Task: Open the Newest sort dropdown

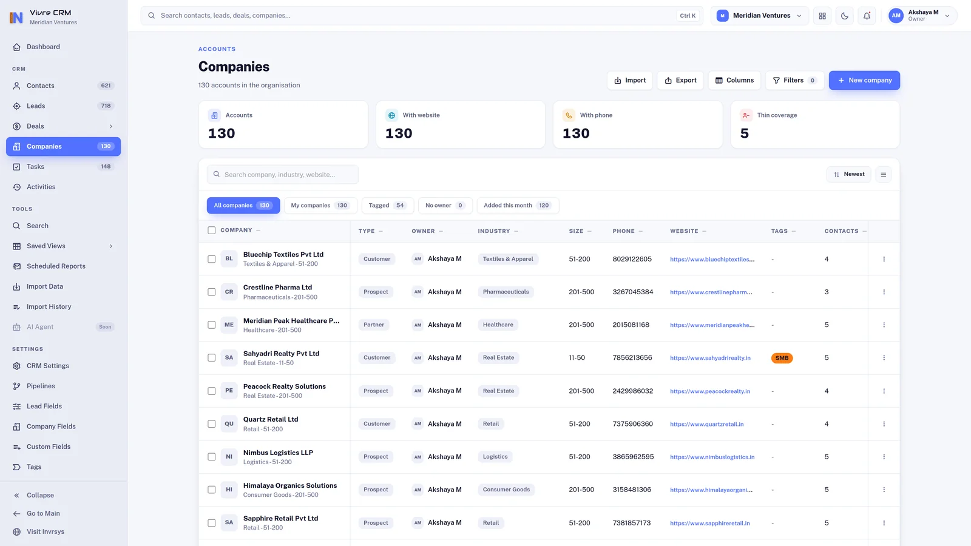Action: coord(848,175)
